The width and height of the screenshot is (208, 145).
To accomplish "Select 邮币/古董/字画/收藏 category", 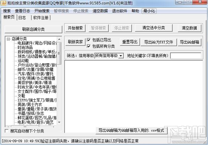I will pos(35,69).
